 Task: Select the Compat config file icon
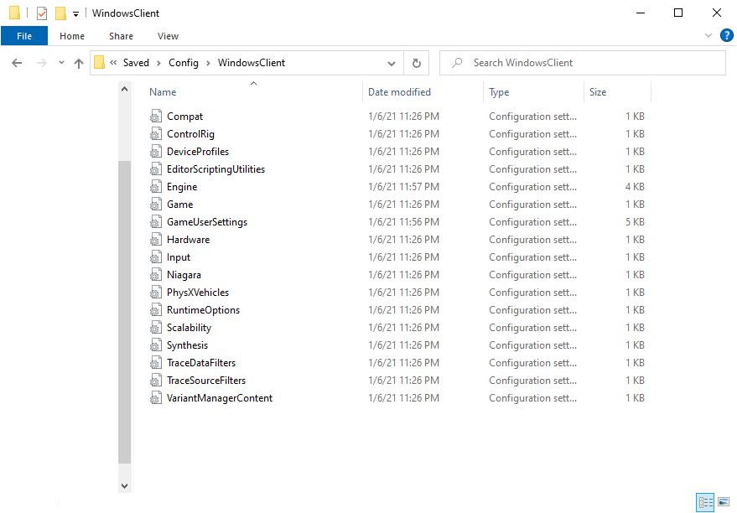(156, 116)
